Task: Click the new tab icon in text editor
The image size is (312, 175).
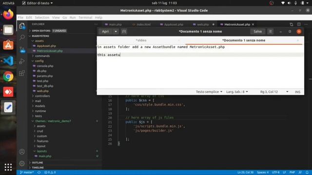Action: click(x=124, y=32)
